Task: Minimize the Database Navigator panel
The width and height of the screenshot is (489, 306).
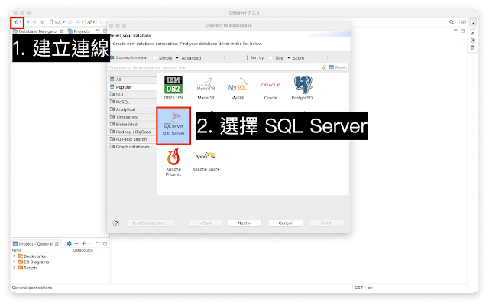Action: [x=98, y=31]
